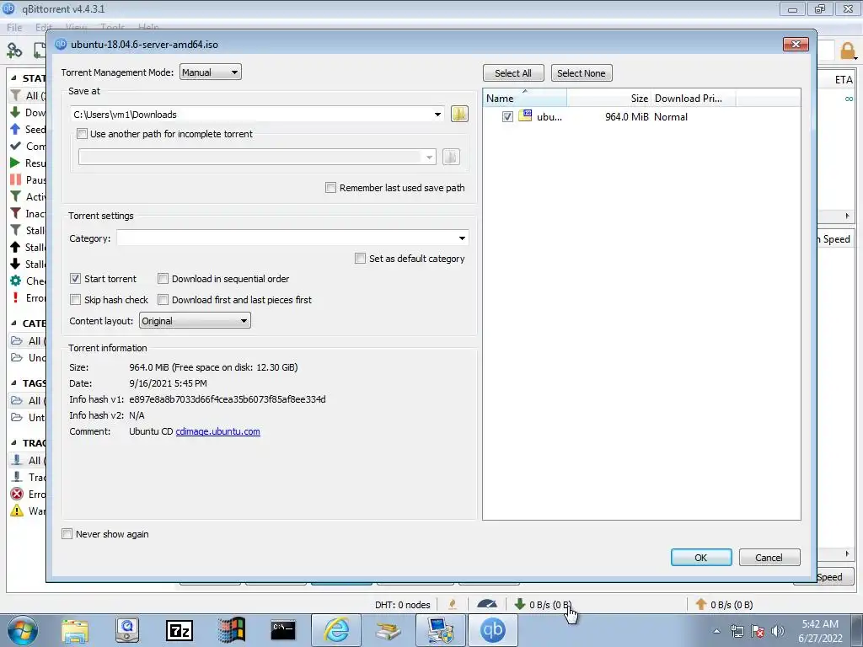This screenshot has width=863, height=647.
Task: Collapse the TAGS section in sidebar
Action: click(13, 382)
